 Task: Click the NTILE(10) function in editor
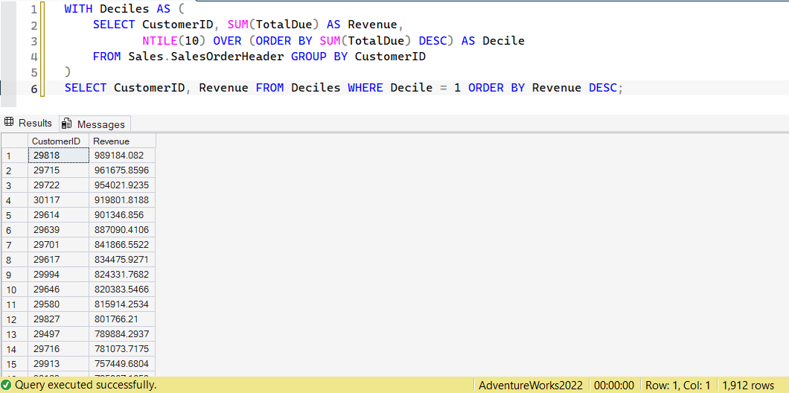point(173,41)
